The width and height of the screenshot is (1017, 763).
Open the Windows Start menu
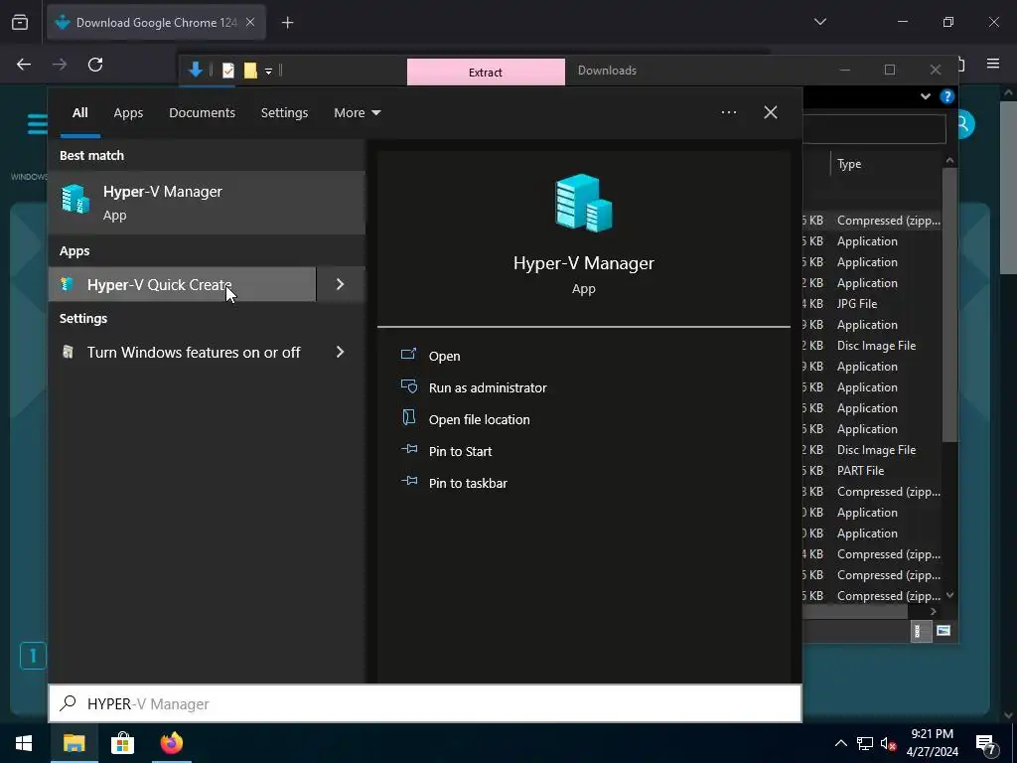pos(24,743)
